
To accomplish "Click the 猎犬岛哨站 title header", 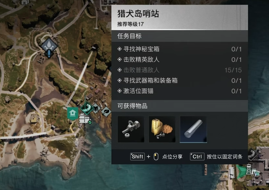I will [x=180, y=18].
